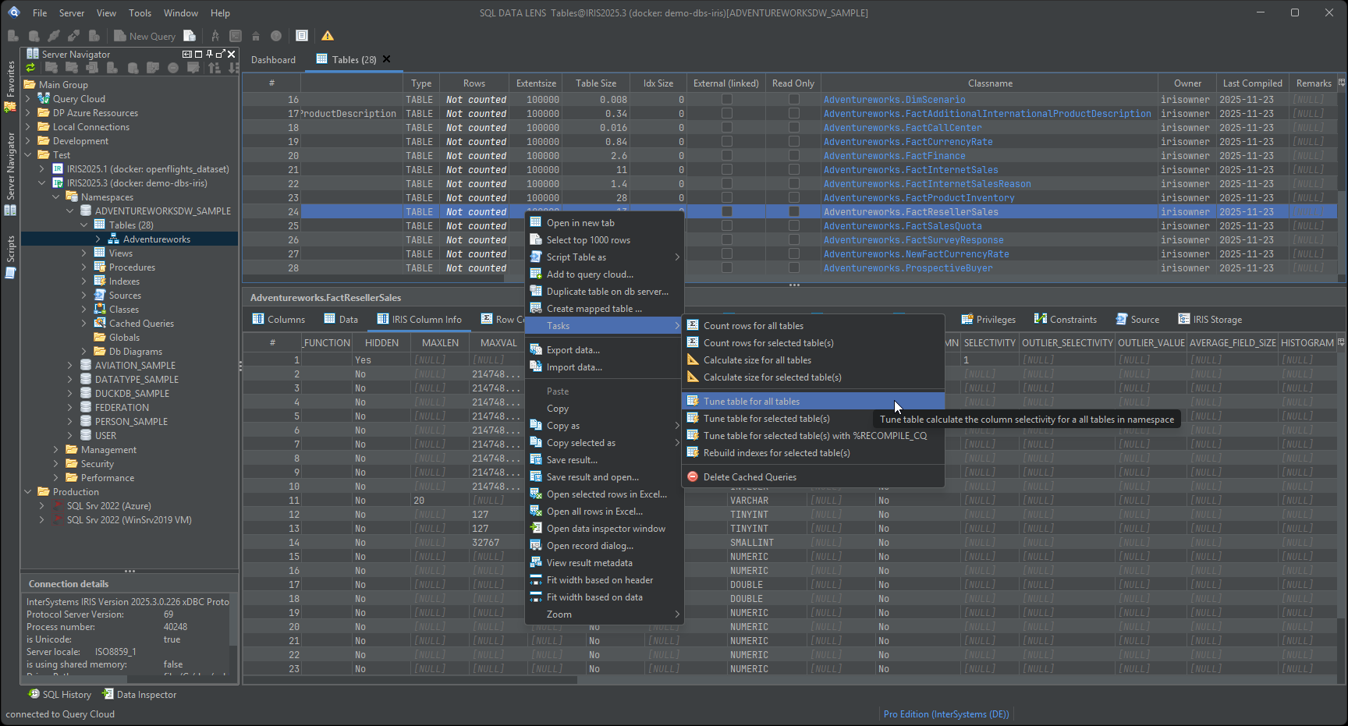Click Delete Cached Queries in submenu
This screenshot has height=726, width=1348.
pyautogui.click(x=814, y=477)
